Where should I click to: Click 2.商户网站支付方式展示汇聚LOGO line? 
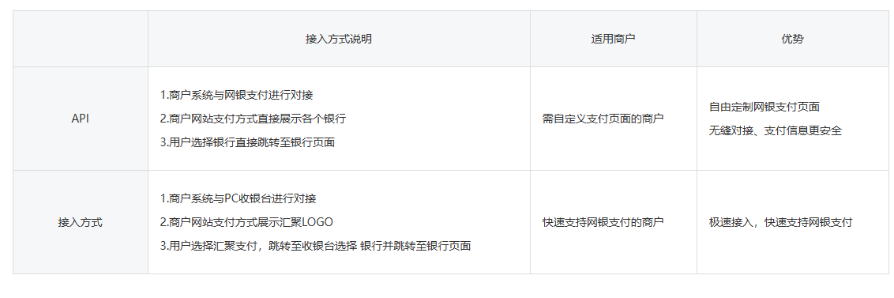[246, 222]
